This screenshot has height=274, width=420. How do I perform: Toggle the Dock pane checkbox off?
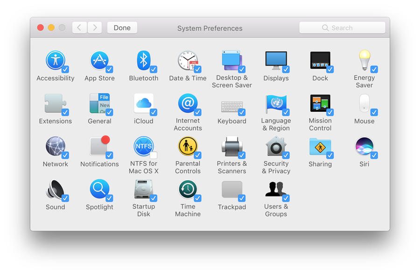pyautogui.click(x=330, y=69)
